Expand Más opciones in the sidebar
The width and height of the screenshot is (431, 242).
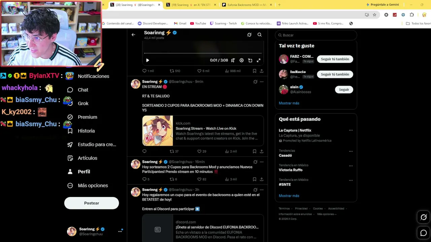click(x=88, y=186)
